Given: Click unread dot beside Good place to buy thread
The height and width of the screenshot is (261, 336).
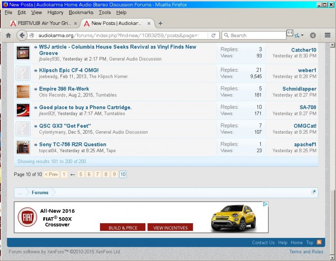Looking at the screenshot, I should 36,108.
